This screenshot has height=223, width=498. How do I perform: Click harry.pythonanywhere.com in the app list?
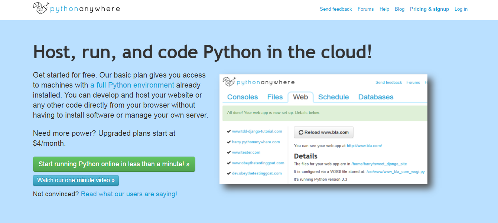pyautogui.click(x=256, y=142)
